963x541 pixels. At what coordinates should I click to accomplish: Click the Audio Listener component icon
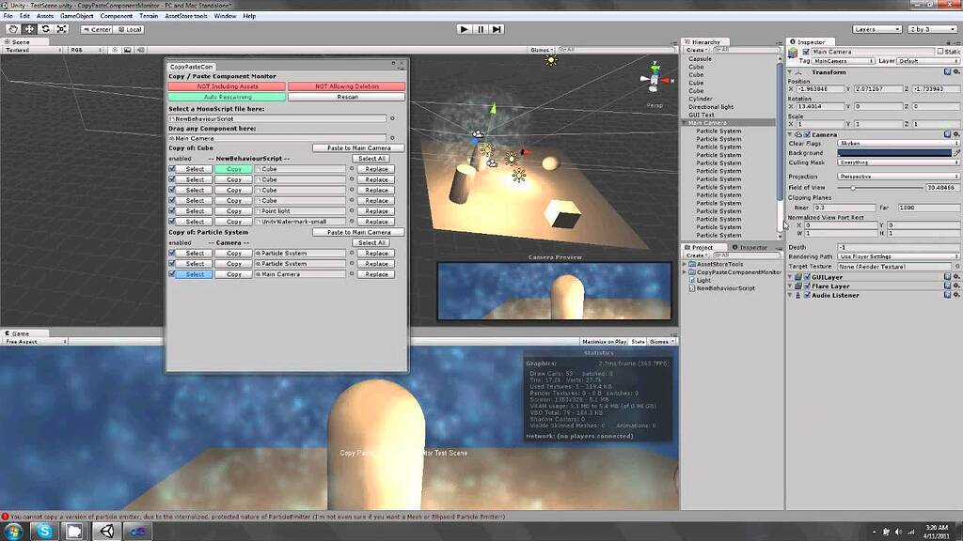click(x=797, y=295)
